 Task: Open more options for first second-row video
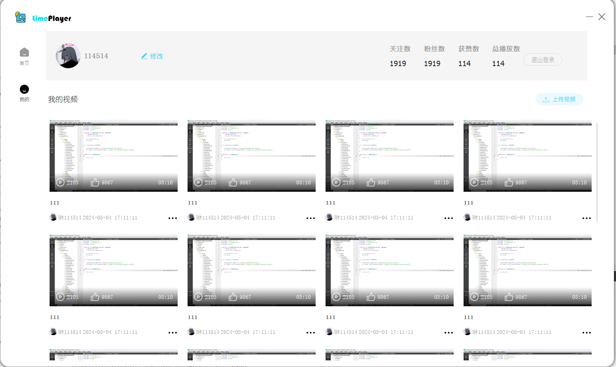(x=173, y=333)
